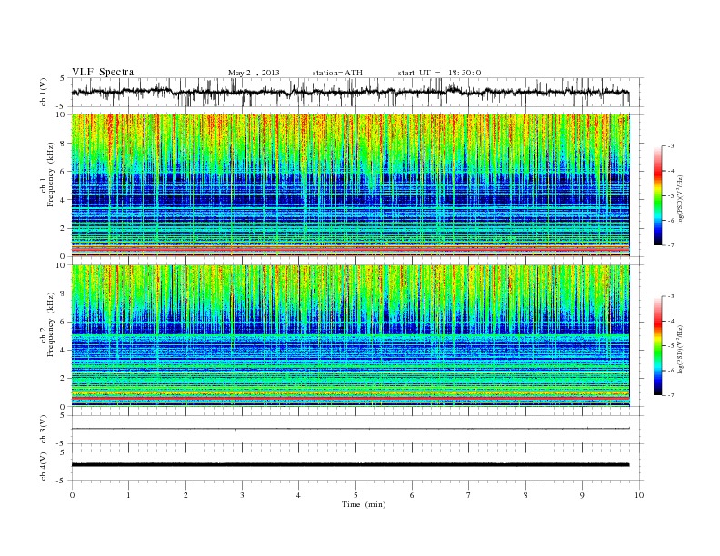
Task: Click the "-5" label on ch.1 color bar
Action: coord(671,196)
